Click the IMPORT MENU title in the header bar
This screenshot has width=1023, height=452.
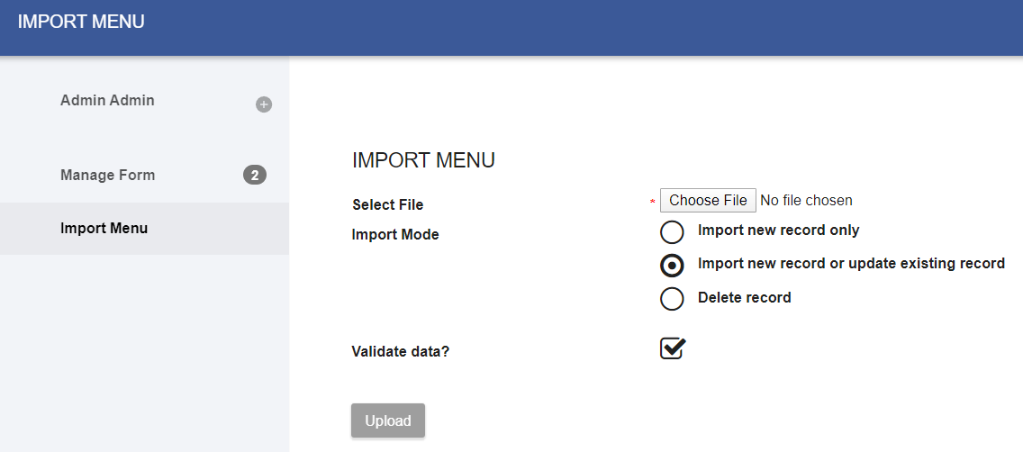[81, 23]
